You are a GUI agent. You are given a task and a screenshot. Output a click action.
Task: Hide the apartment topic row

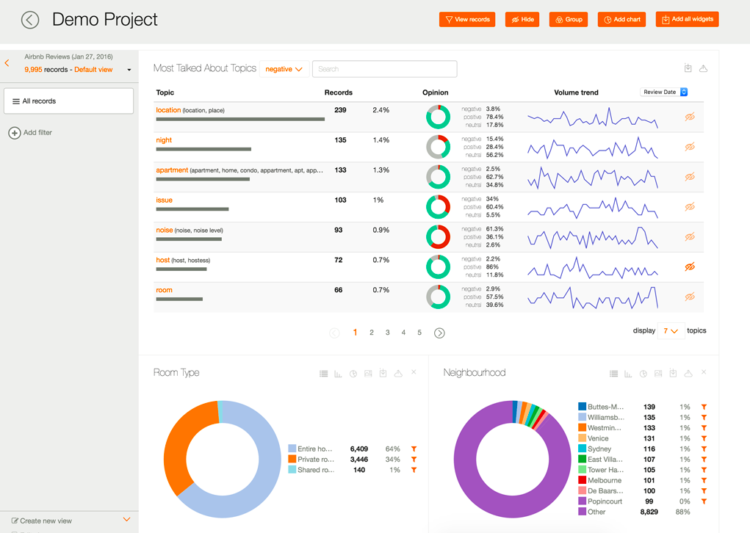[689, 177]
